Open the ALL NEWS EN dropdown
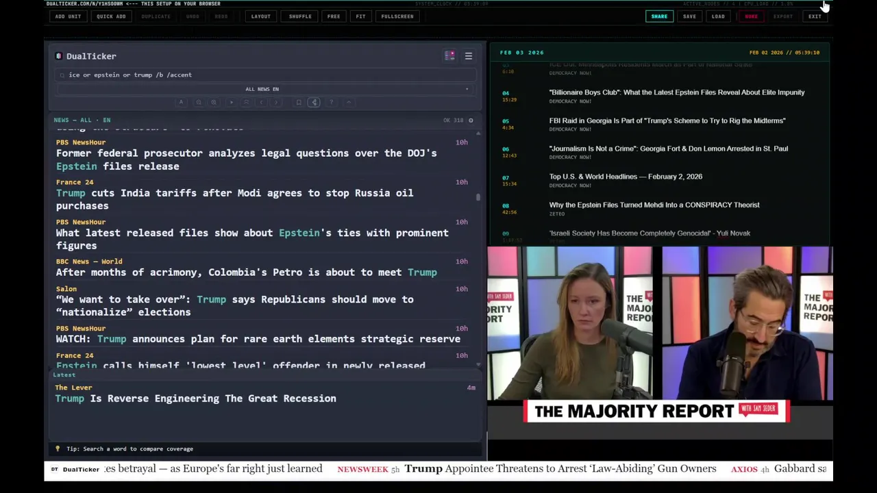 tap(264, 89)
